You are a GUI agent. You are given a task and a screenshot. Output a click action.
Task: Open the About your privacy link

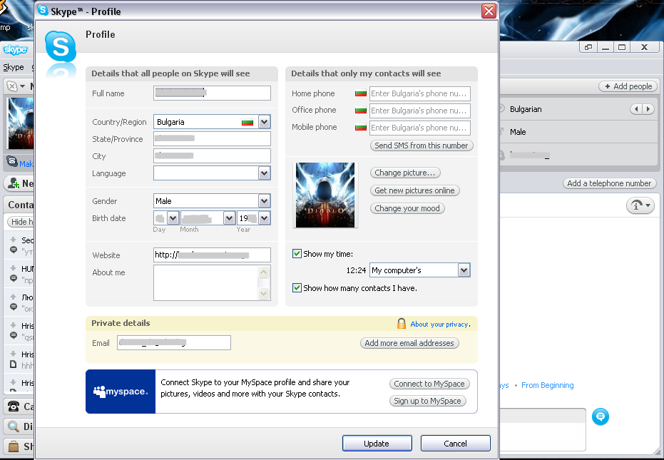coord(439,324)
